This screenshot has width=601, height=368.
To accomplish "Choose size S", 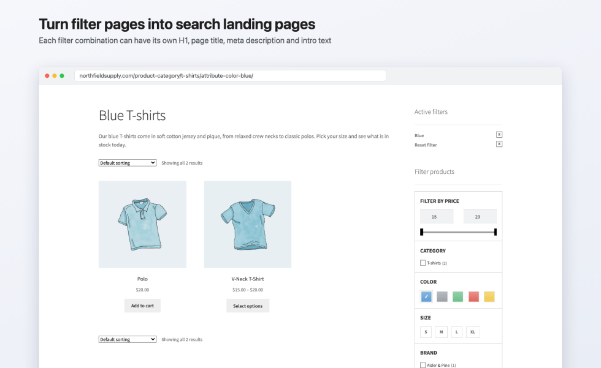I will coord(426,332).
